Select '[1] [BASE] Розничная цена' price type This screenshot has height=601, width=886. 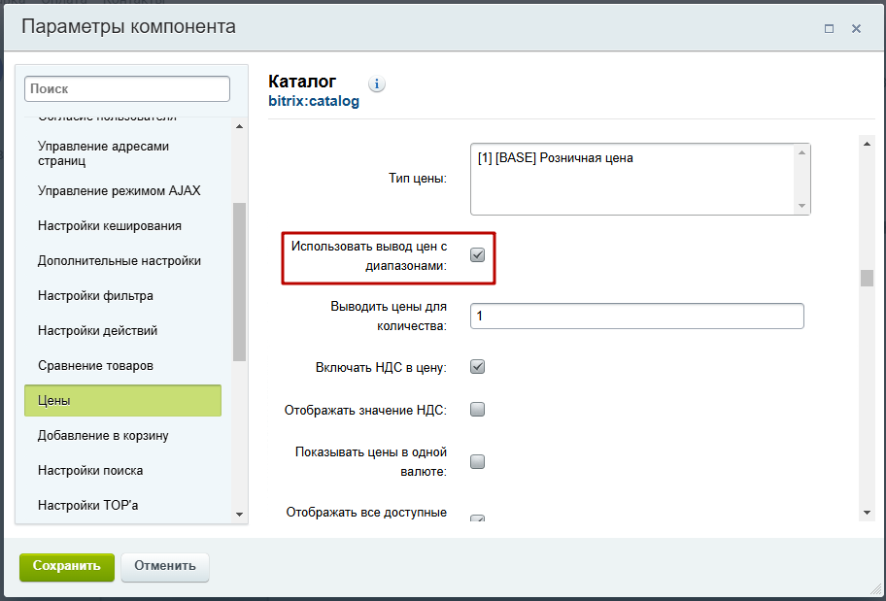click(x=556, y=158)
